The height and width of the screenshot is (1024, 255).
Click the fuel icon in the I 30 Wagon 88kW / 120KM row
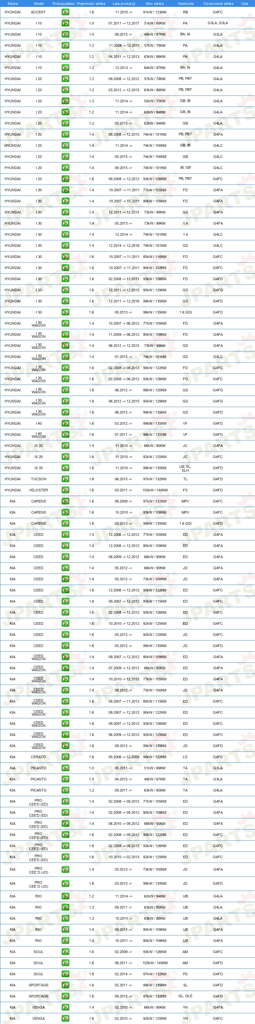coord(66,390)
